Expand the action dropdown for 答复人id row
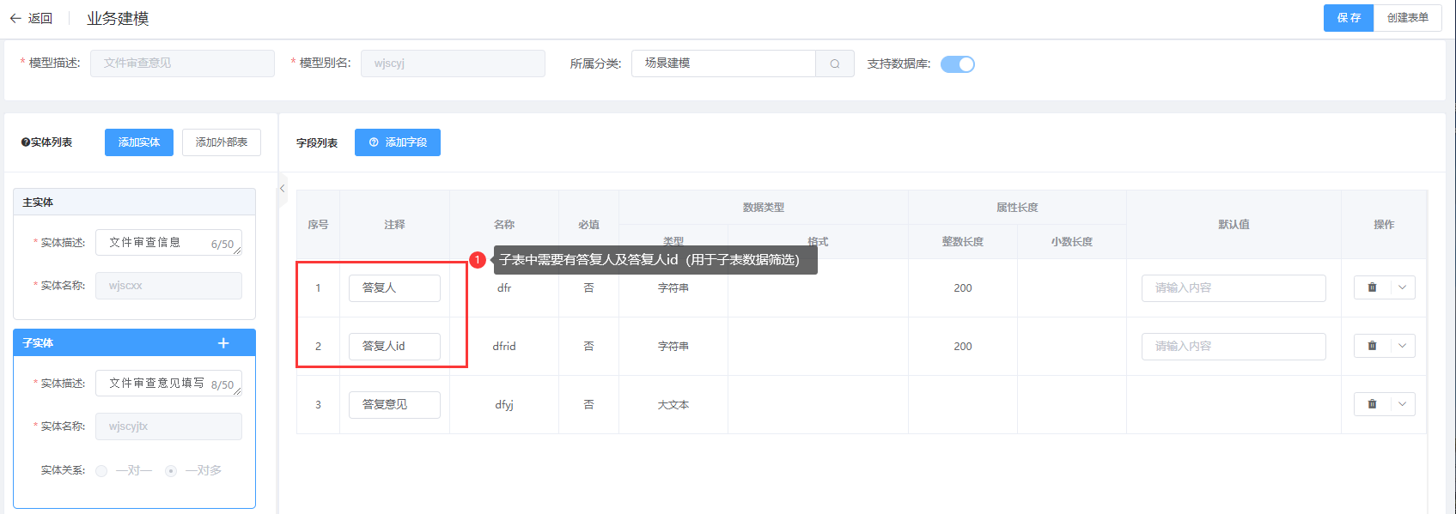 point(1402,346)
